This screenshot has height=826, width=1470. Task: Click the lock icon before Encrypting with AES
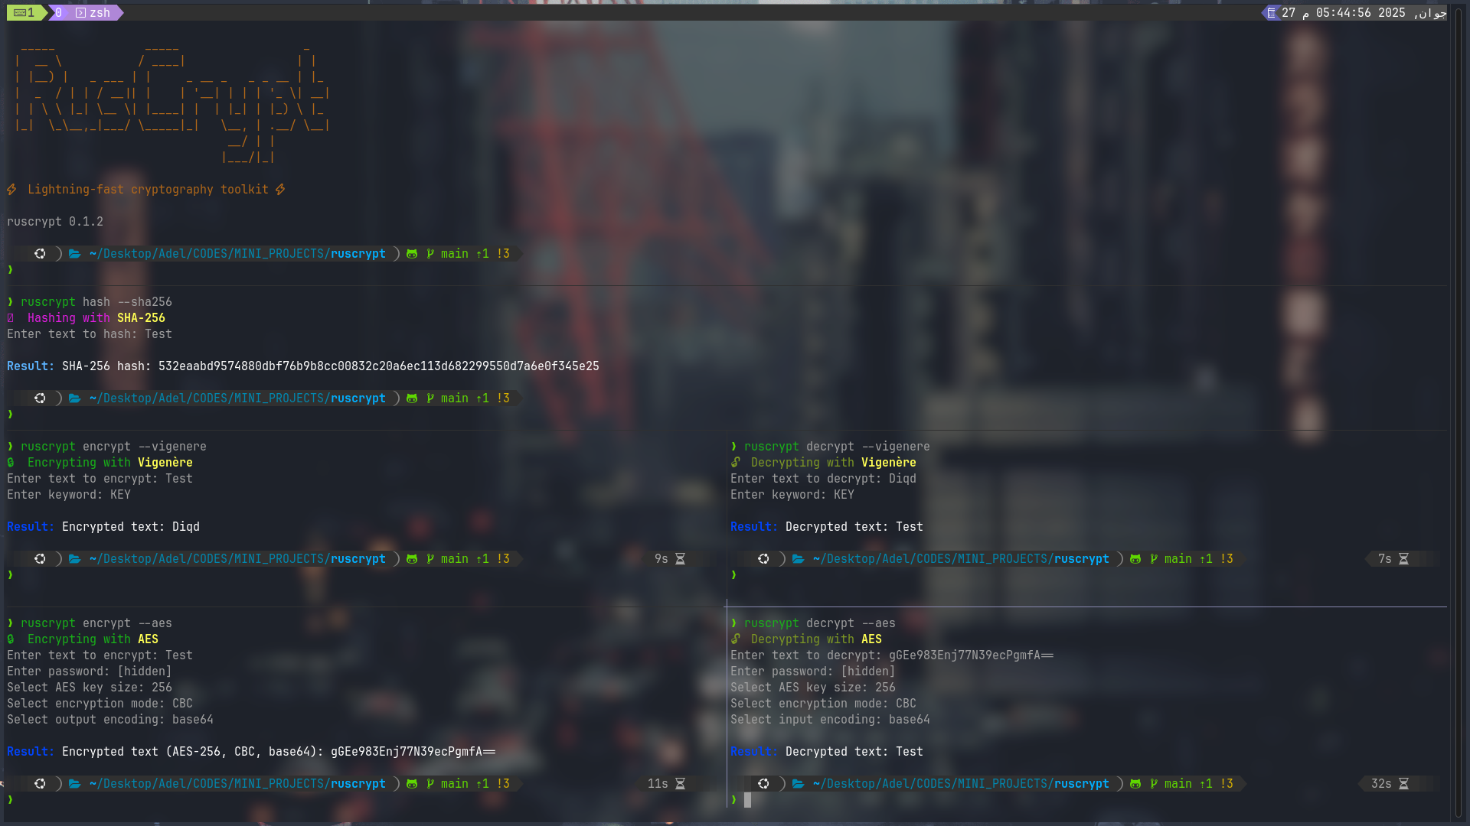[x=10, y=639]
